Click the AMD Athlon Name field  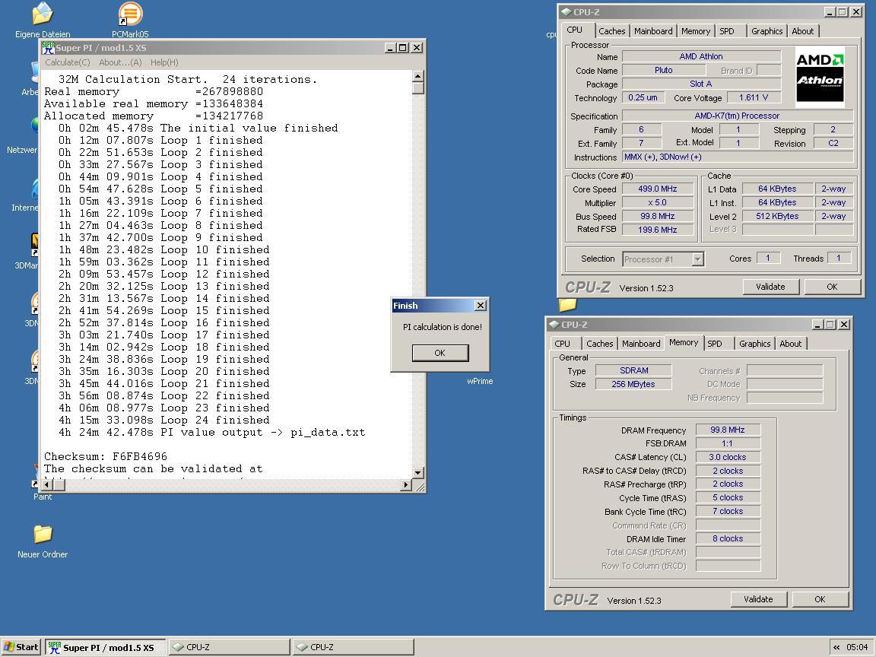[701, 56]
